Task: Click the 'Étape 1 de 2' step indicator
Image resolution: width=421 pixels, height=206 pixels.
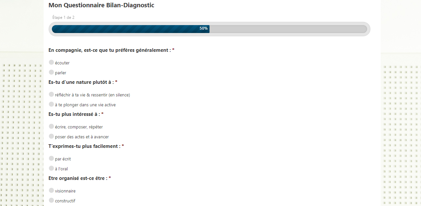Action: pos(63,17)
